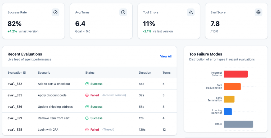Open the eval_829 evaluation ID
Screen dimensions: 271x138
pyautogui.click(x=15, y=118)
